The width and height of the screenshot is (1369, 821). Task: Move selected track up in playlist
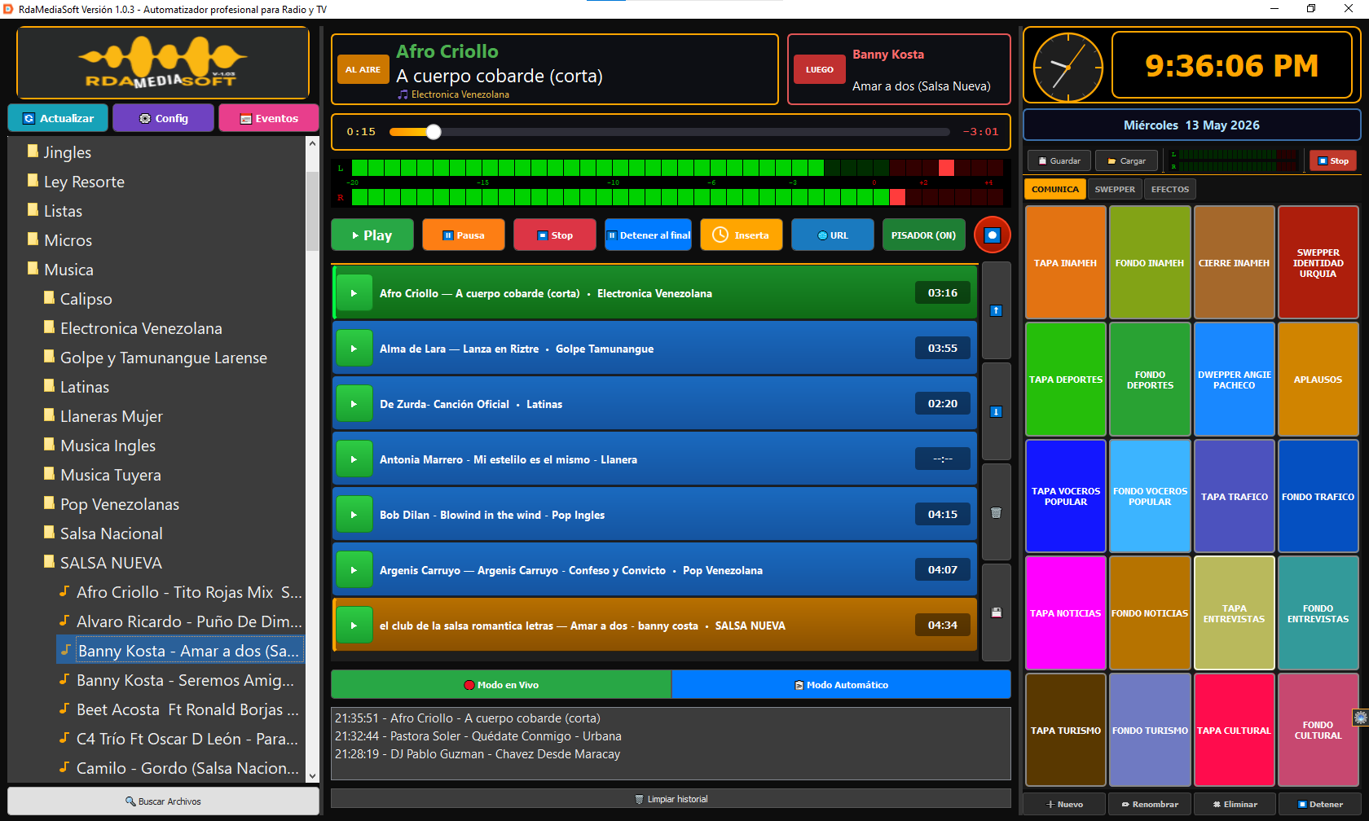point(996,310)
